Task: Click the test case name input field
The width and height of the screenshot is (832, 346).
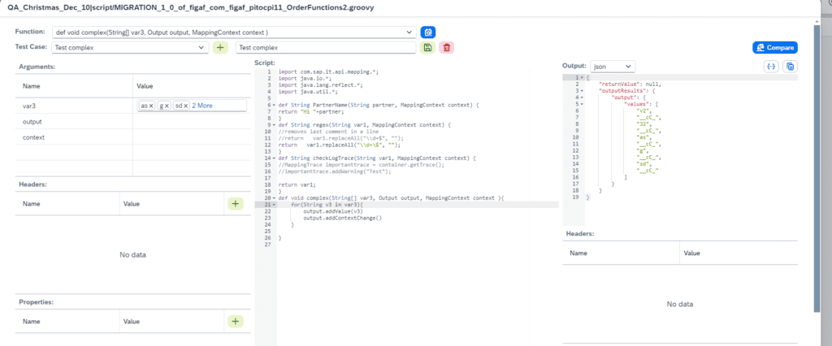Action: tap(325, 48)
